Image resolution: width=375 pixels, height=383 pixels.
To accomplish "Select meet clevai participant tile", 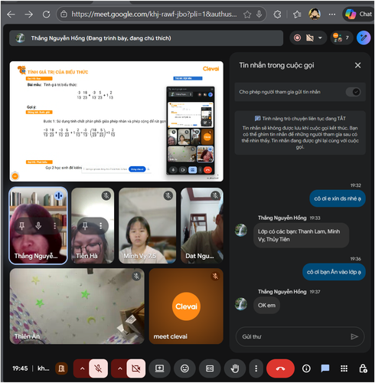I will [186, 306].
